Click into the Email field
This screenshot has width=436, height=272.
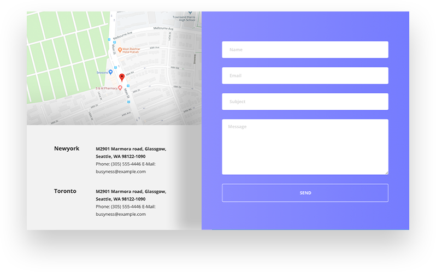pos(305,75)
